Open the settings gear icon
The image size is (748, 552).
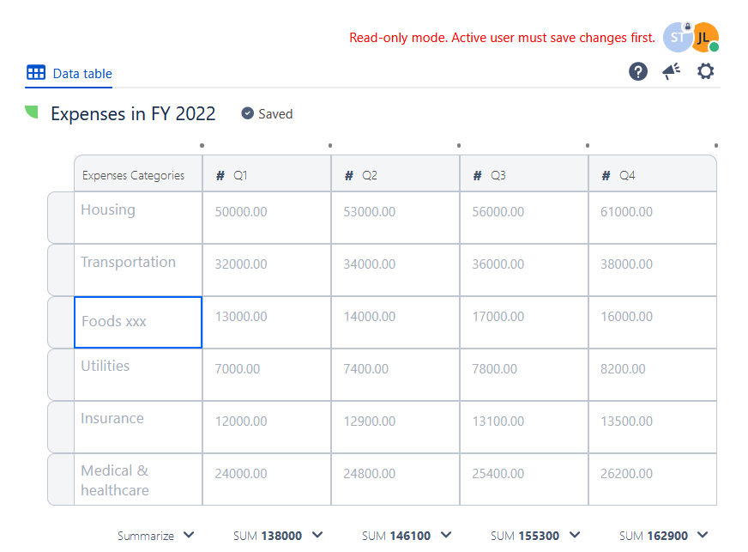point(705,71)
